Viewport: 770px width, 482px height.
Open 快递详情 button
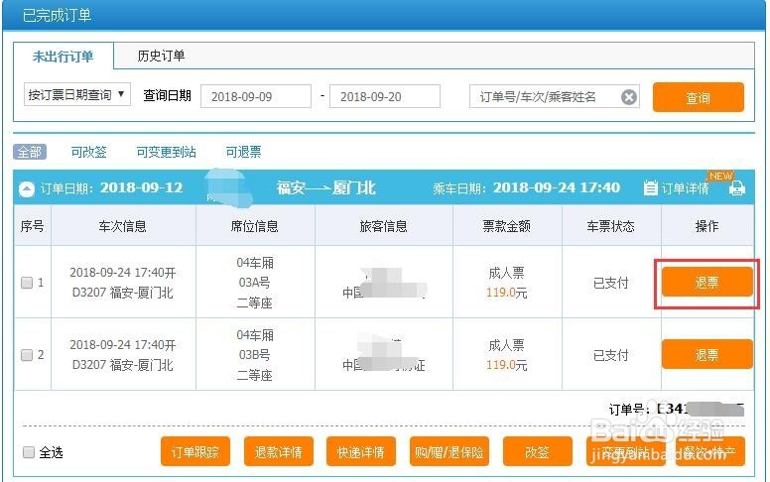click(x=361, y=451)
